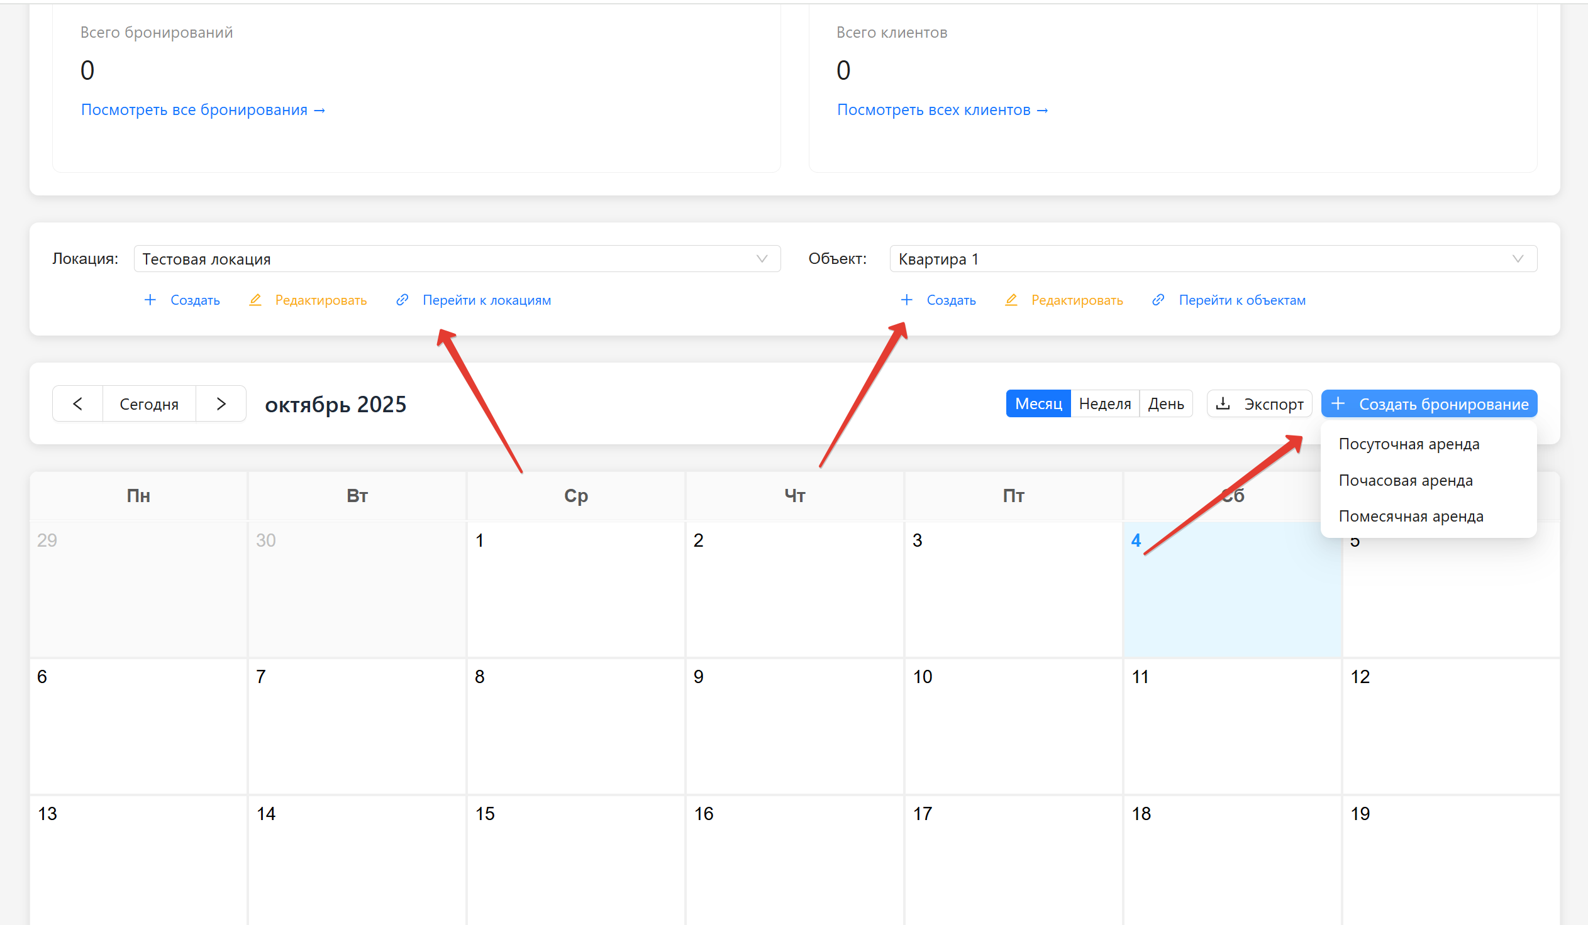Click the plus icon beside object Создать
This screenshot has width=1588, height=925.
(906, 300)
